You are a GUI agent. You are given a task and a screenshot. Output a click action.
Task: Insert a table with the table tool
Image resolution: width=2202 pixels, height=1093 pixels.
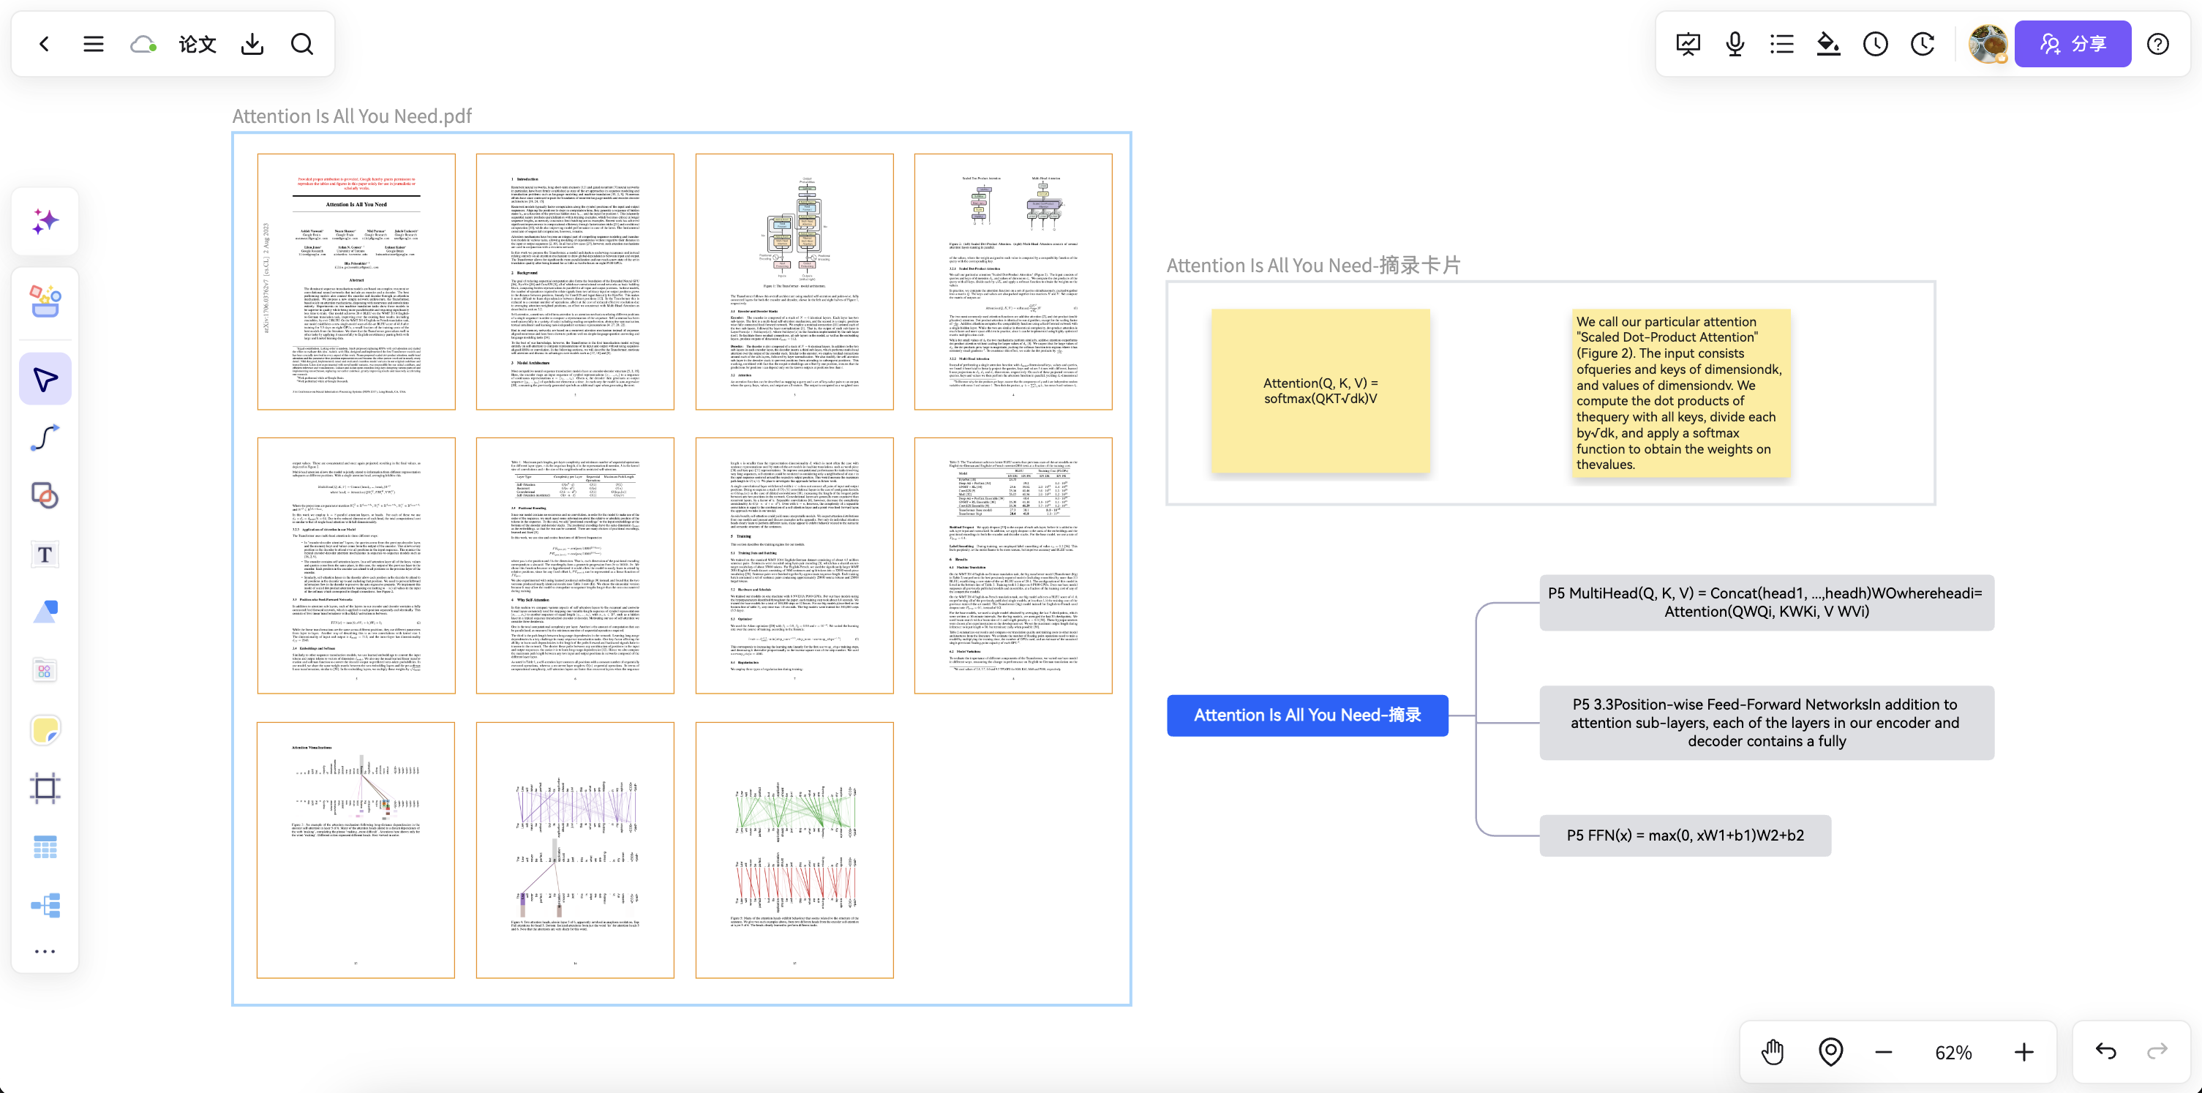45,847
